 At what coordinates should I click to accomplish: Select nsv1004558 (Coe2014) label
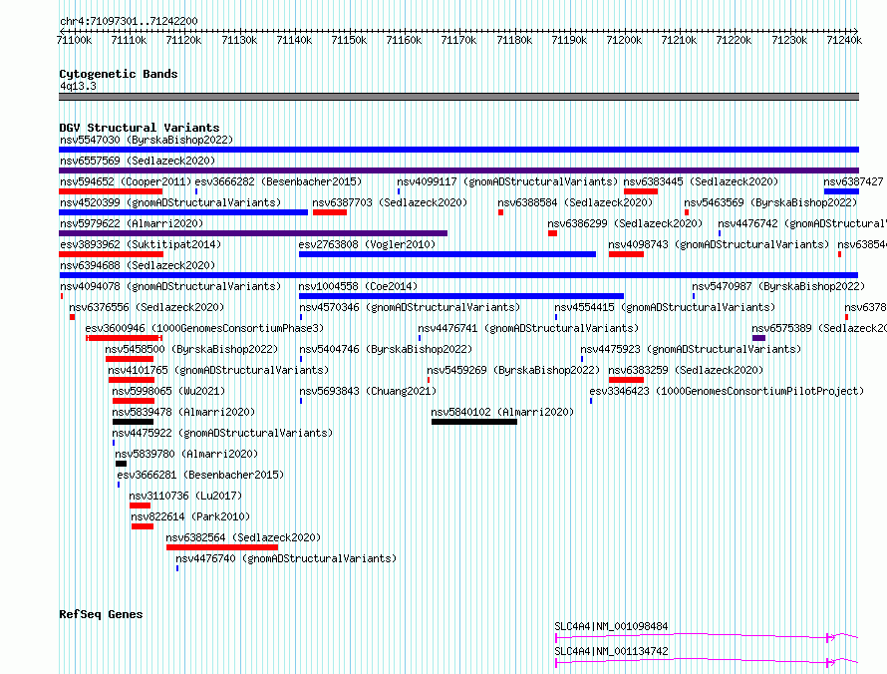pos(358,286)
